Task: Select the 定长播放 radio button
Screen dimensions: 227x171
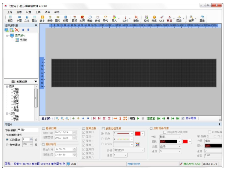Action: click(x=7, y=145)
